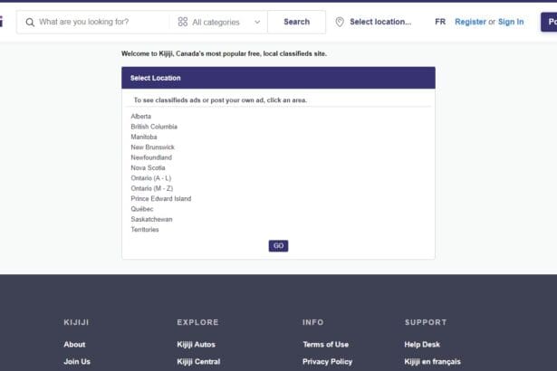Viewport: 557px width, 371px height.
Task: Click the INFO footer heading
Action: (313, 322)
